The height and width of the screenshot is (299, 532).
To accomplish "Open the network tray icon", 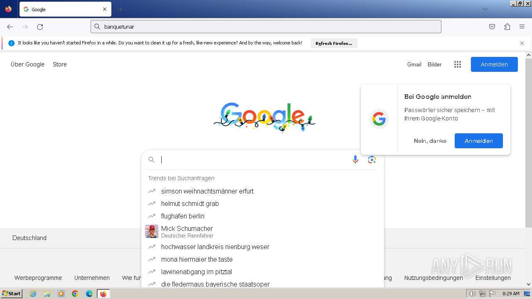I will (482, 294).
